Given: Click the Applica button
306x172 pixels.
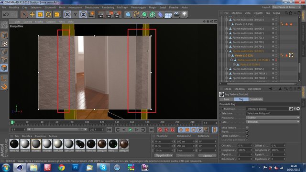Looking at the screenshot, I should (x=207, y=156).
